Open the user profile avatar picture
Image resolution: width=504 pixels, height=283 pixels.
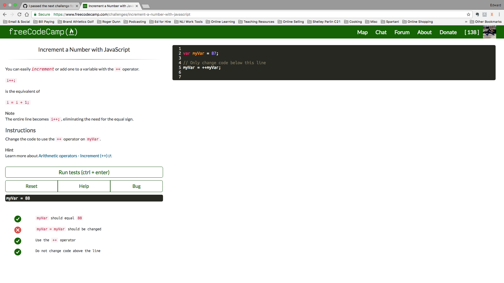pos(489,32)
